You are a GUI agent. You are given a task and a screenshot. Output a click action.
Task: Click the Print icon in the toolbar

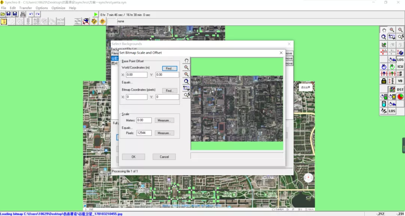pyautogui.click(x=23, y=14)
